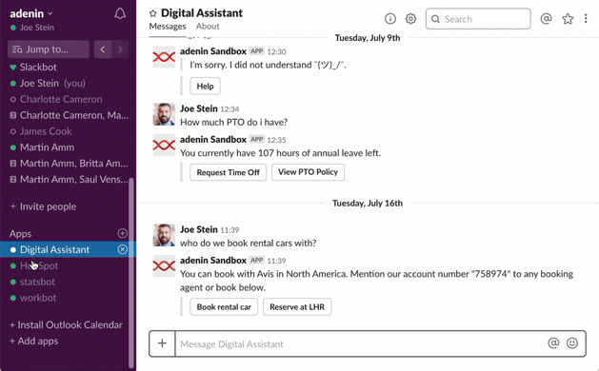Focus the Message Digital Assistant field
Image resolution: width=599 pixels, height=371 pixels.
tap(361, 343)
